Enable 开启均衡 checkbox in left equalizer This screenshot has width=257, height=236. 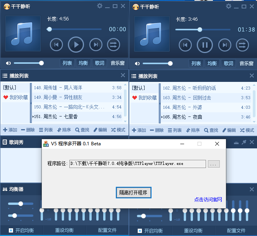pyautogui.click(x=11, y=230)
